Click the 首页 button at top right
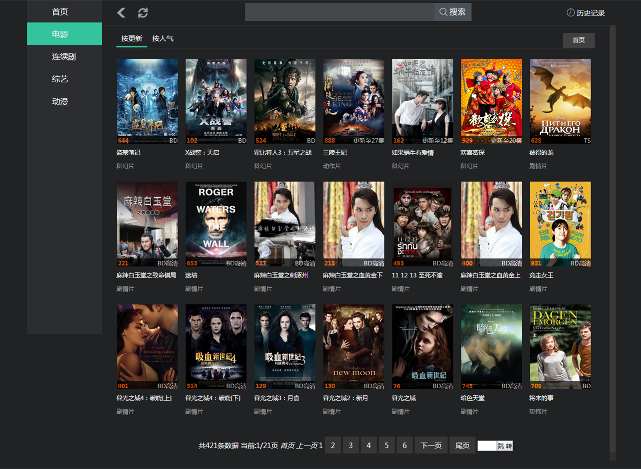The height and width of the screenshot is (469, 641). point(579,40)
